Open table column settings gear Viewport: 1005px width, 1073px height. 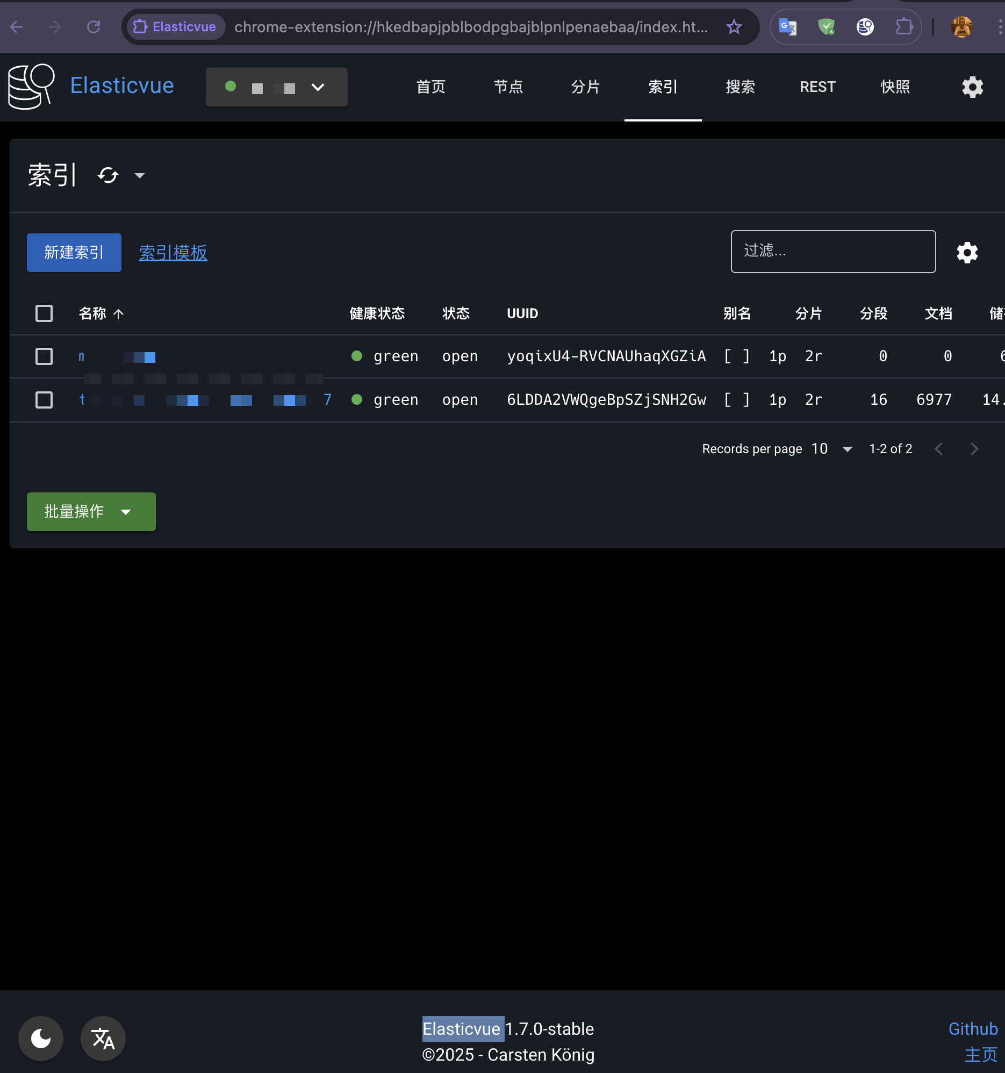pos(967,252)
